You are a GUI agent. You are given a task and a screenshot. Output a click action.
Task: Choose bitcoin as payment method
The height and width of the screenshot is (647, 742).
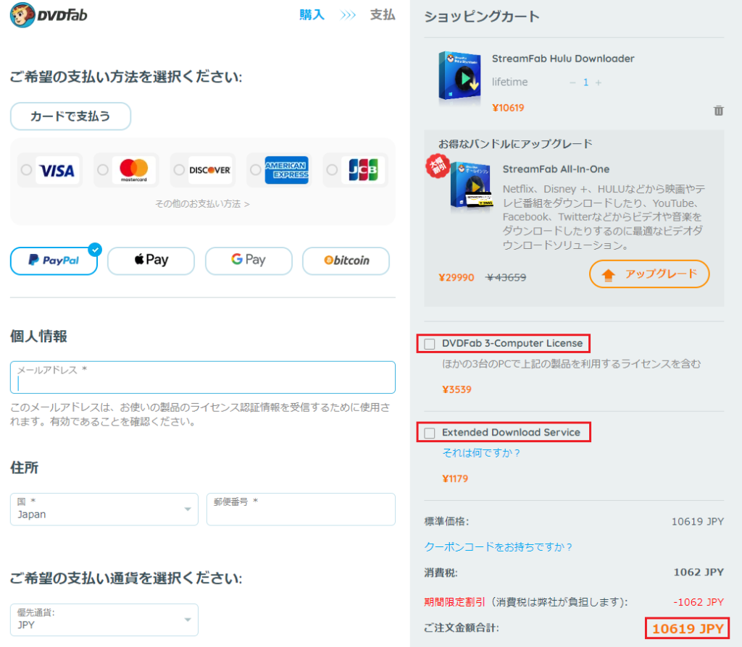(346, 261)
